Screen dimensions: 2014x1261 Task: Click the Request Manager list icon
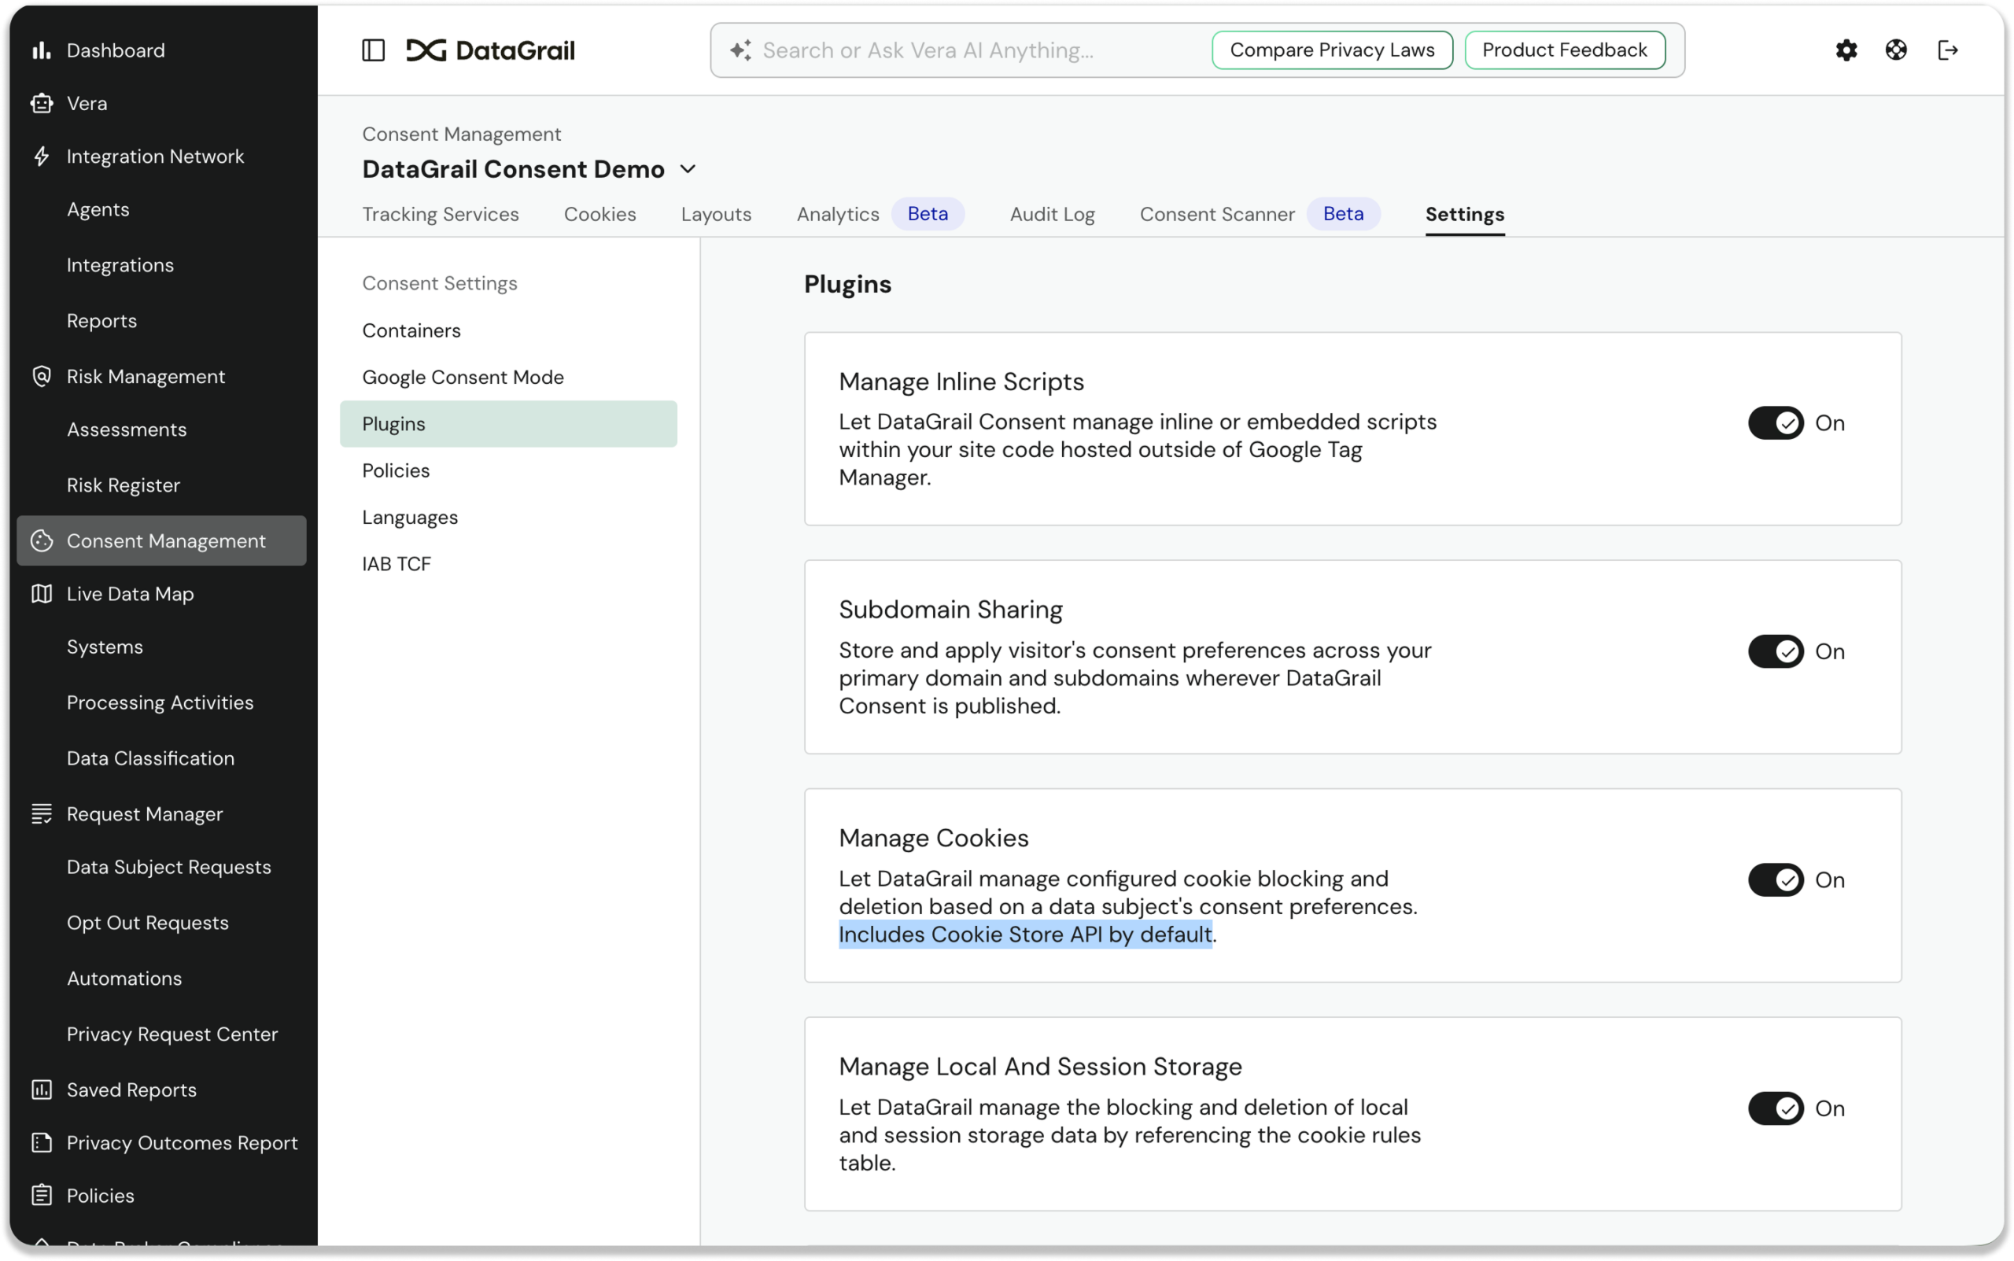(x=41, y=814)
